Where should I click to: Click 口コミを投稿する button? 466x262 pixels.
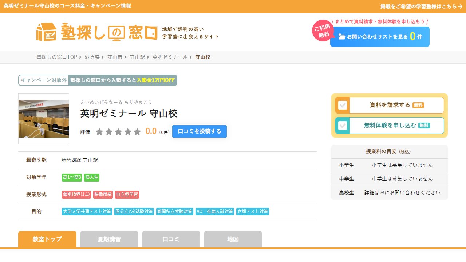(x=200, y=131)
